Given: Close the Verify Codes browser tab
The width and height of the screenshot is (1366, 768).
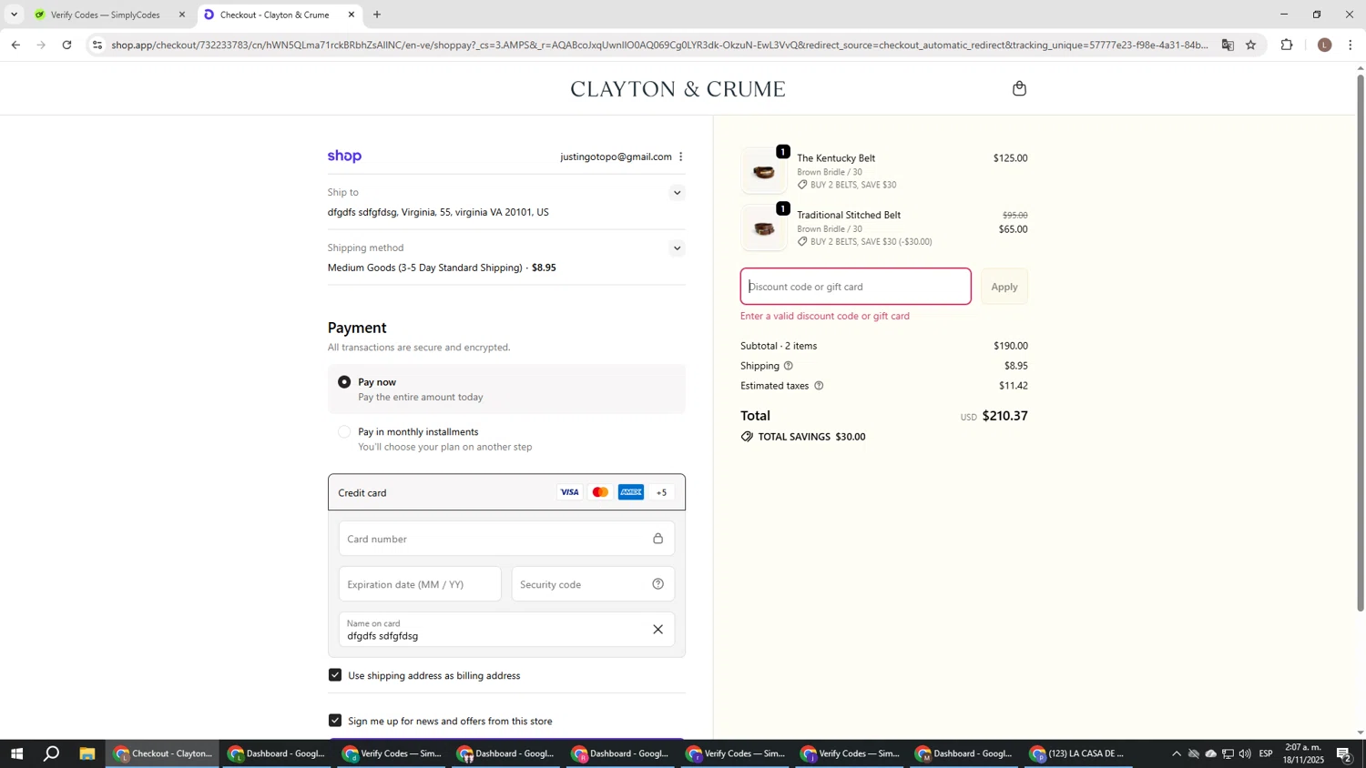Looking at the screenshot, I should (182, 15).
